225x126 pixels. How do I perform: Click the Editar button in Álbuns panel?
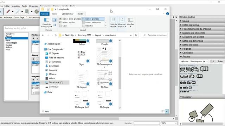click(220, 62)
